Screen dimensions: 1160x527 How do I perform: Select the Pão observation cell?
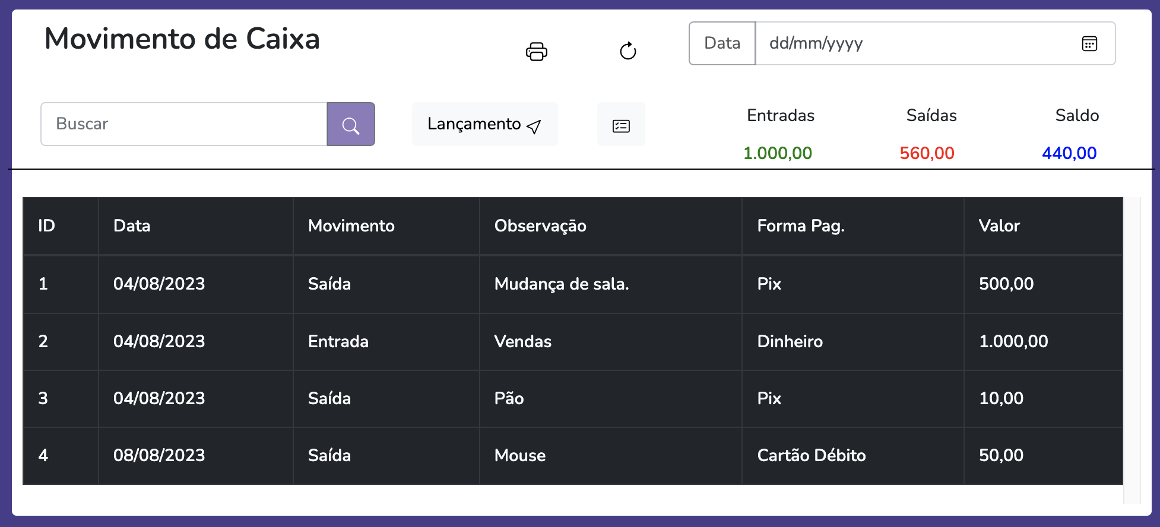point(509,399)
